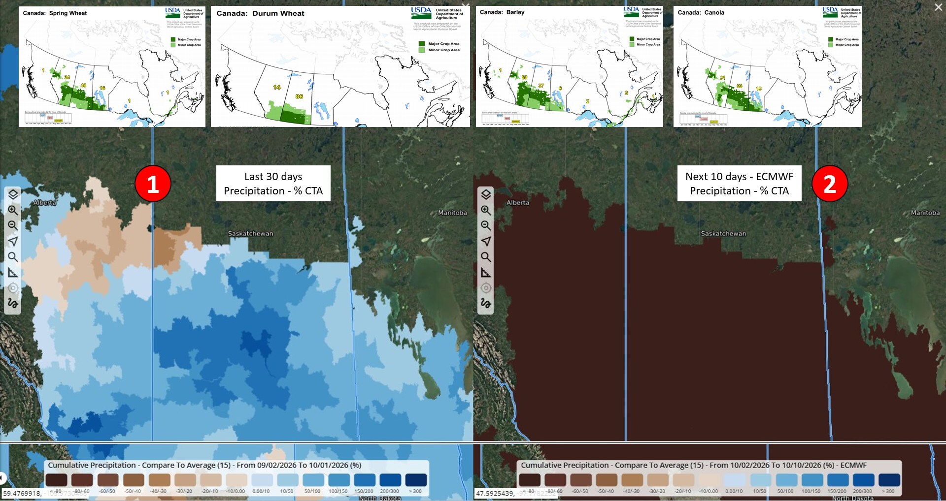
Task: Zoom out on the left precipitation map
Action: (13, 225)
